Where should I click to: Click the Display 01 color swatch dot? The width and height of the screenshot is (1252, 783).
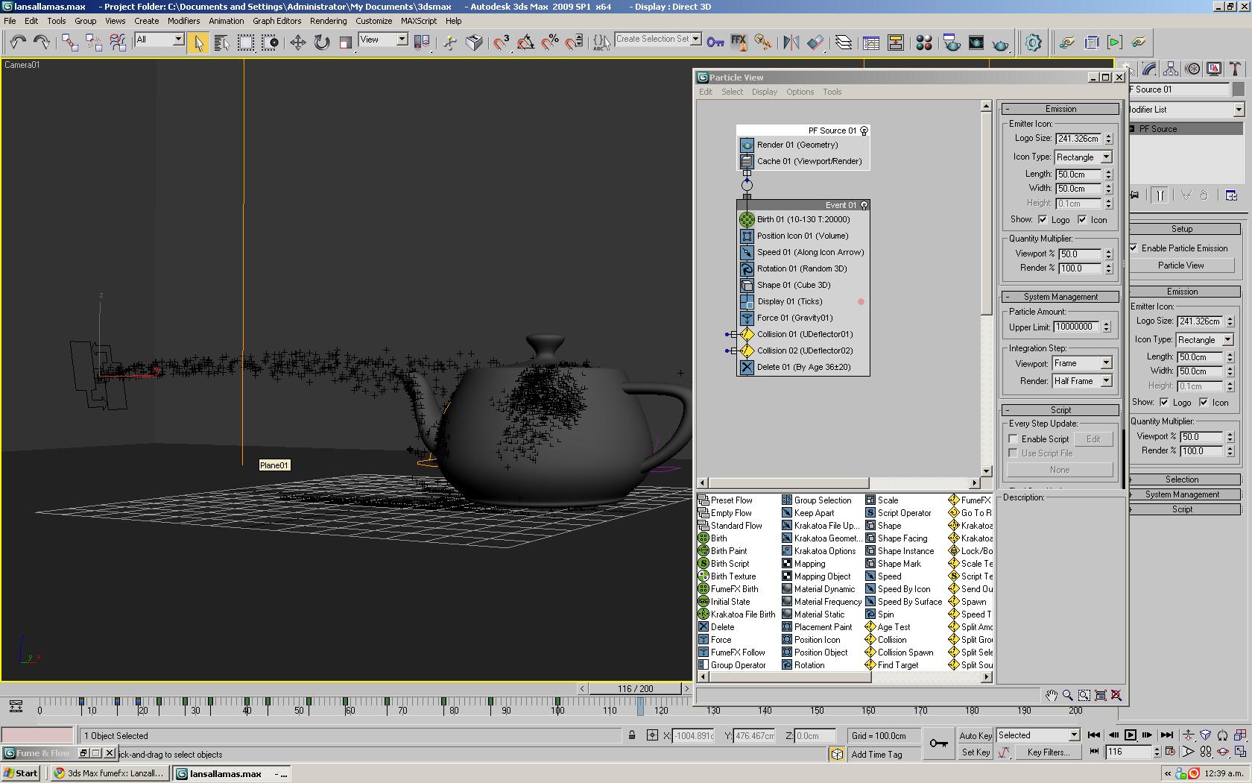[x=861, y=302]
